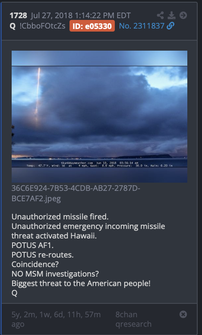Click the 8chan qresearch source label
202x335 pixels.
pos(133,319)
